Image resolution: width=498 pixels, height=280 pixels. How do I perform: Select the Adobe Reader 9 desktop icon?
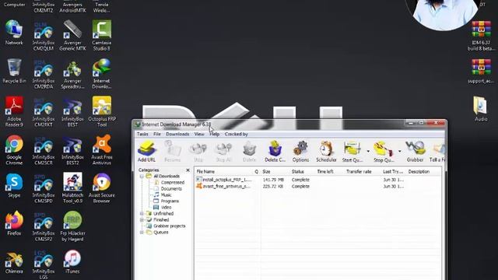(x=14, y=112)
